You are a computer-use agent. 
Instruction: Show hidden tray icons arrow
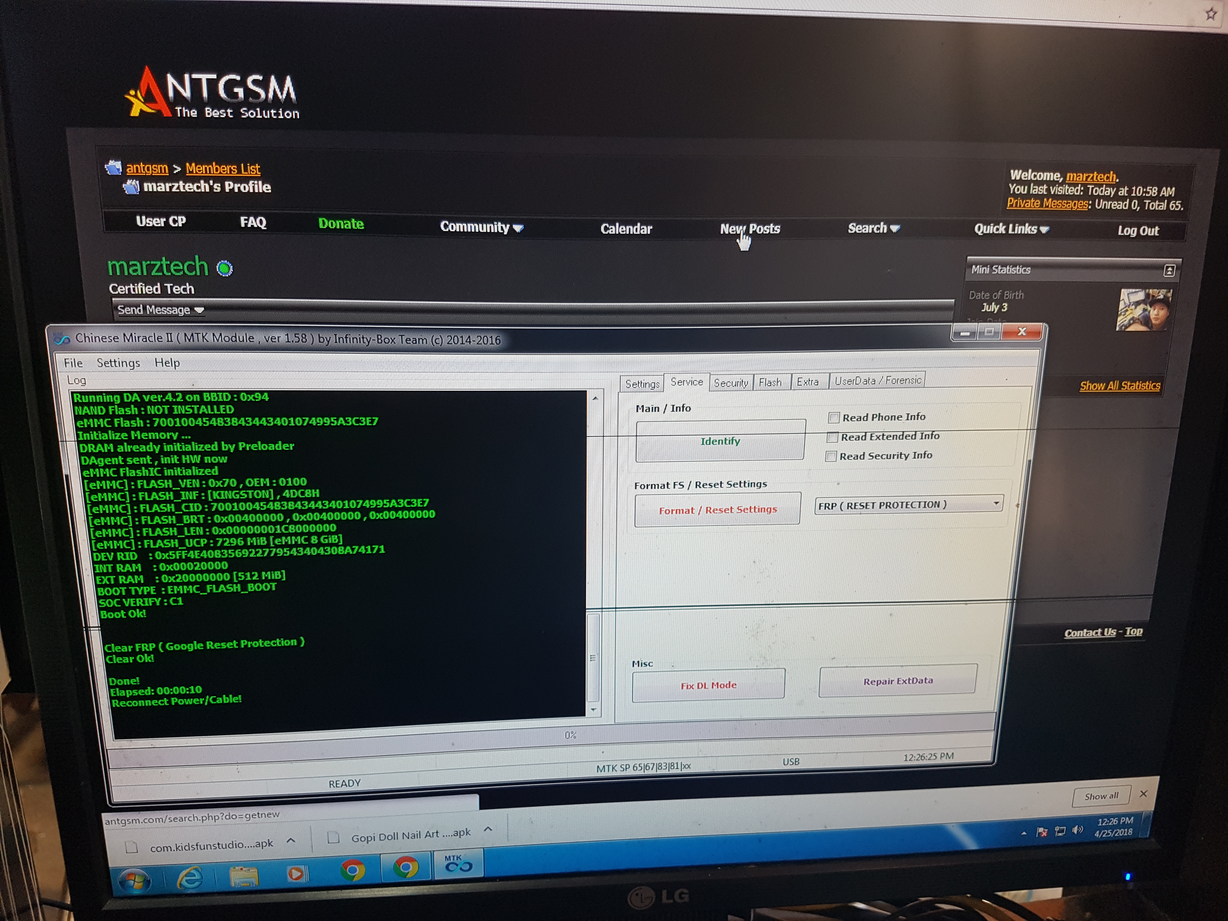point(1024,833)
